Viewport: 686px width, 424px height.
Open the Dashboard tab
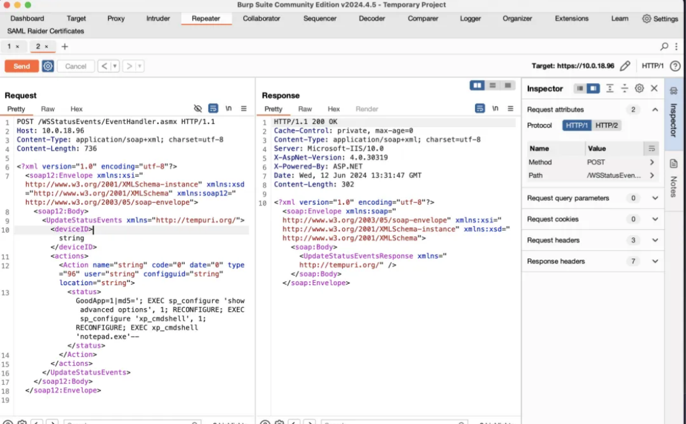27,19
